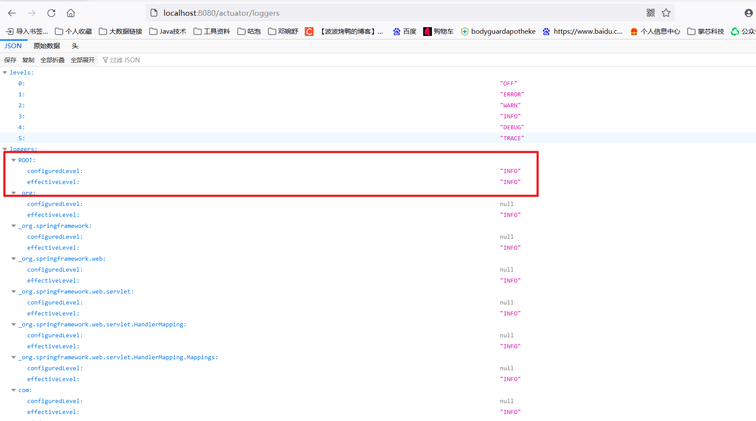The height and width of the screenshot is (421, 756).
Task: Open the bodyguardapotheke bookmark icon
Action: point(464,31)
